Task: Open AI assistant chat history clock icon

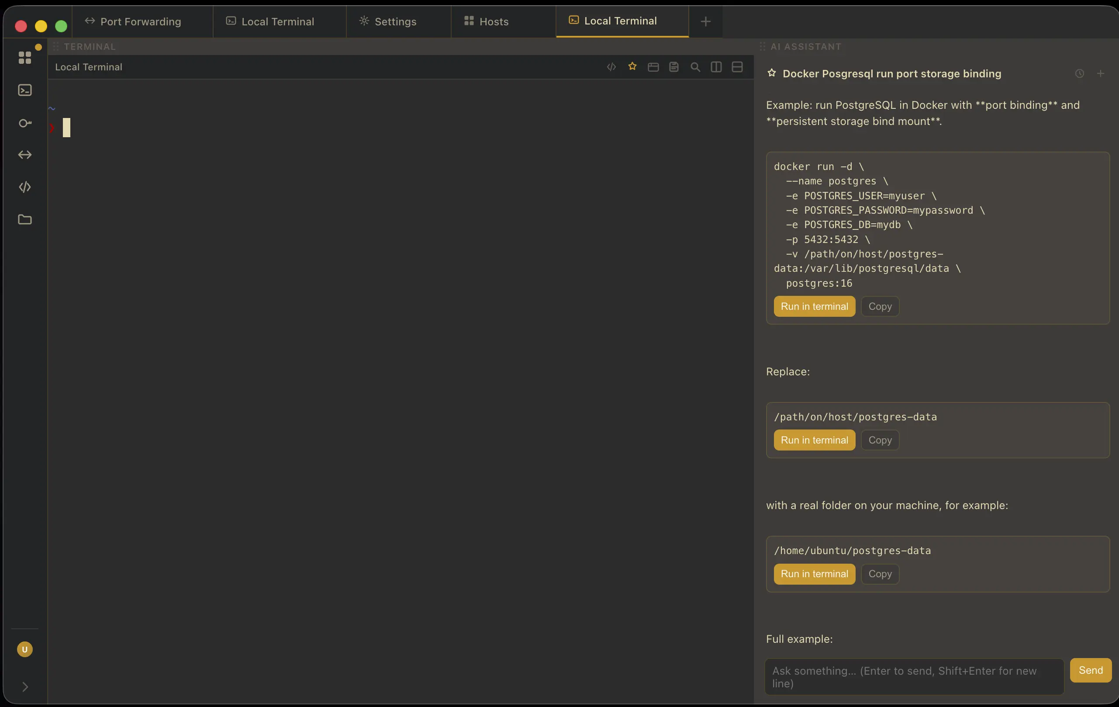Action: click(1080, 73)
